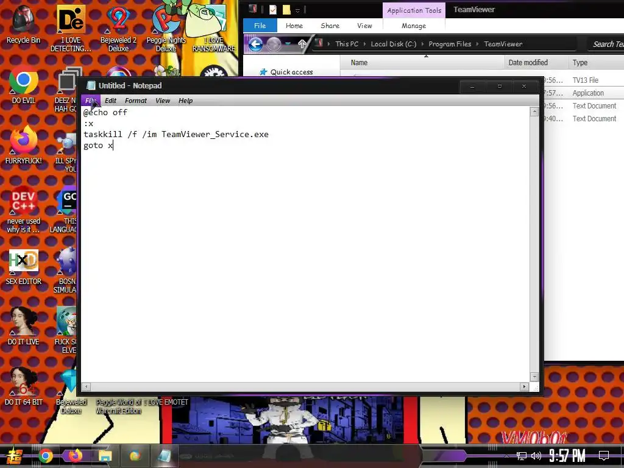Open the Notepad View menu
Image resolution: width=624 pixels, height=468 pixels.
pyautogui.click(x=162, y=101)
